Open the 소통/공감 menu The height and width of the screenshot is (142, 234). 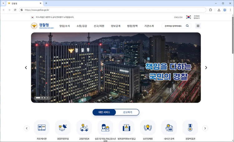pos(82,26)
